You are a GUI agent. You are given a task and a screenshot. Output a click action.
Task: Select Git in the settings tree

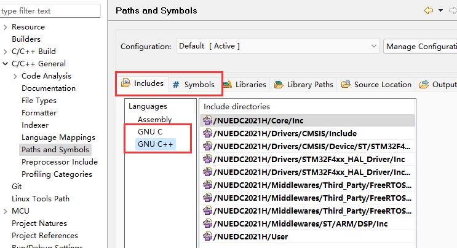click(17, 187)
